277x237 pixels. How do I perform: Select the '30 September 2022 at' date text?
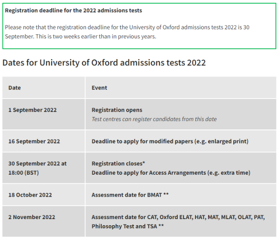(38, 163)
